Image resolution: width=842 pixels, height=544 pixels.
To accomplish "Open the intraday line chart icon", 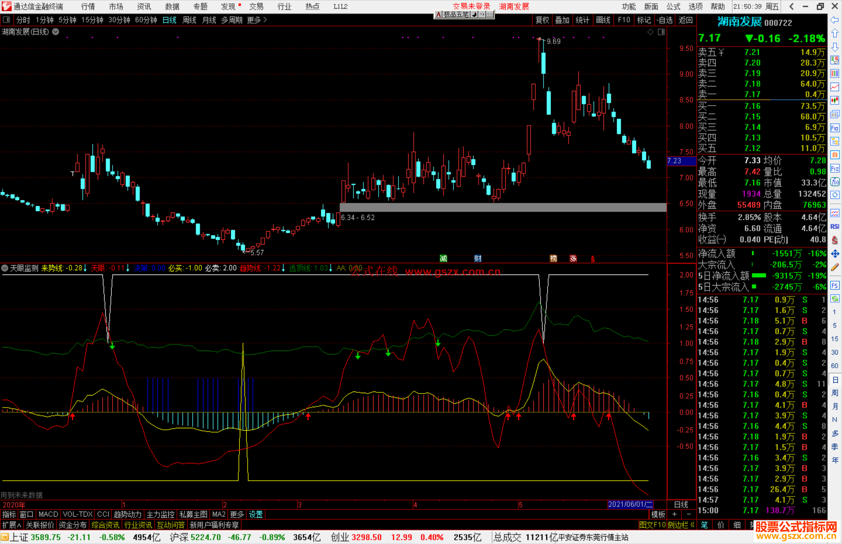I will coord(835,87).
